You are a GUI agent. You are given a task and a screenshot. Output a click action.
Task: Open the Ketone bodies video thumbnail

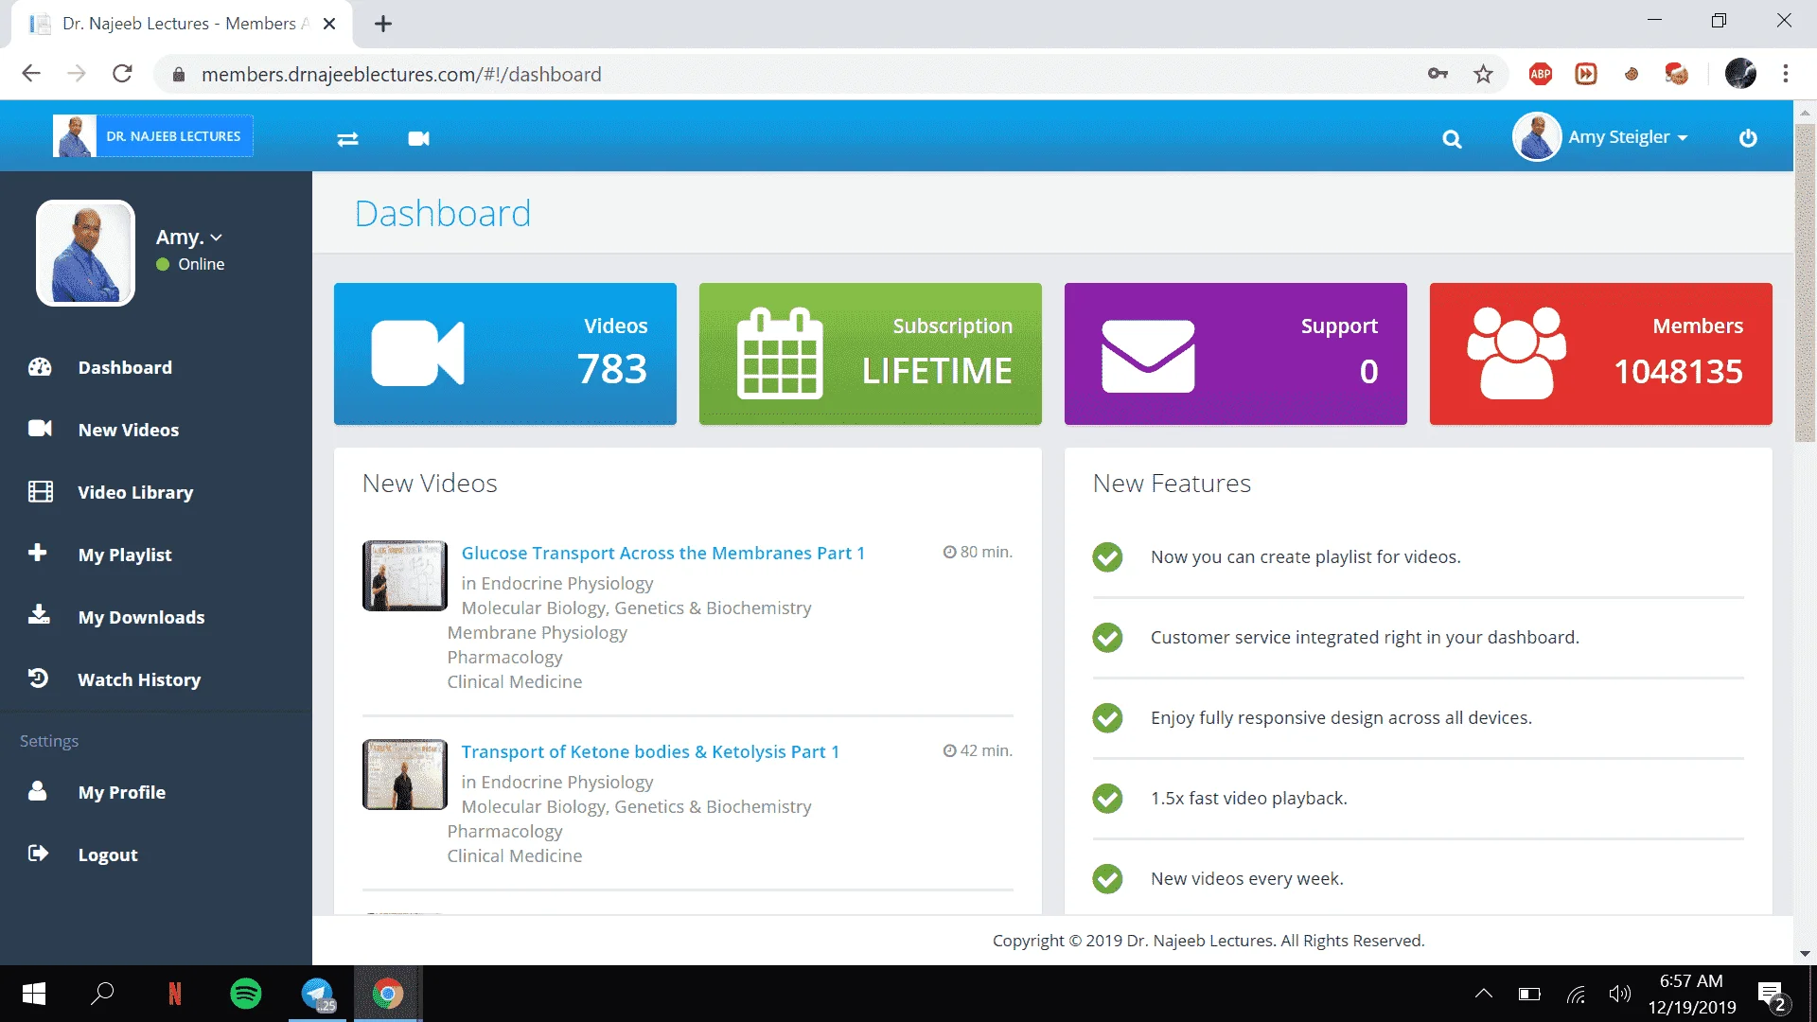(x=405, y=774)
